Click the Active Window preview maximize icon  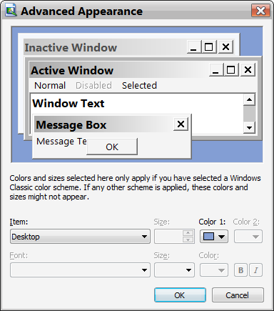[230, 69]
